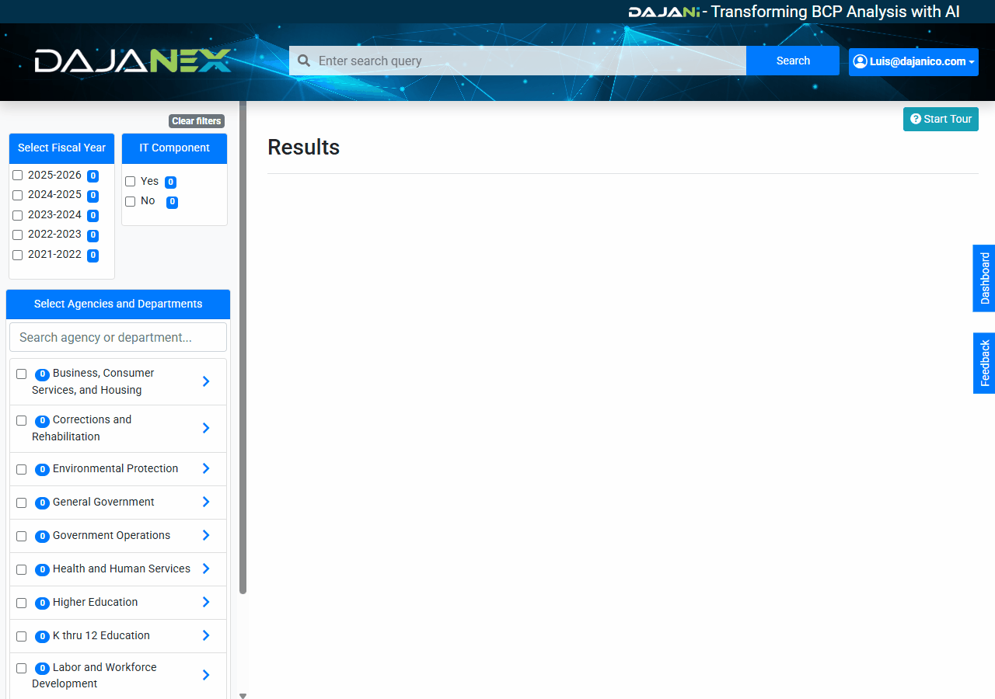Enable the IT Component No checkbox
Image resolution: width=995 pixels, height=699 pixels.
point(131,202)
